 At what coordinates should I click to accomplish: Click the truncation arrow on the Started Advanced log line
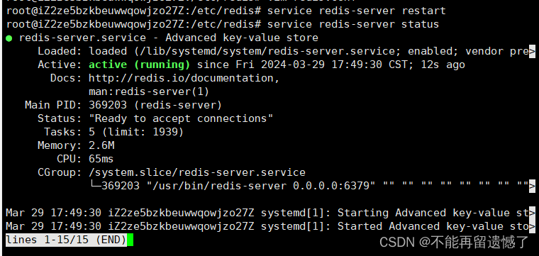click(532, 226)
